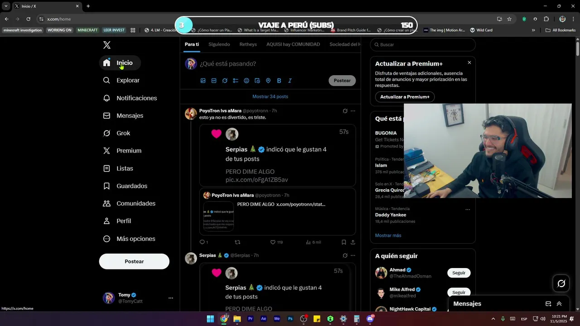Open Chrome tab search dropdown
The height and width of the screenshot is (326, 580).
click(6, 6)
